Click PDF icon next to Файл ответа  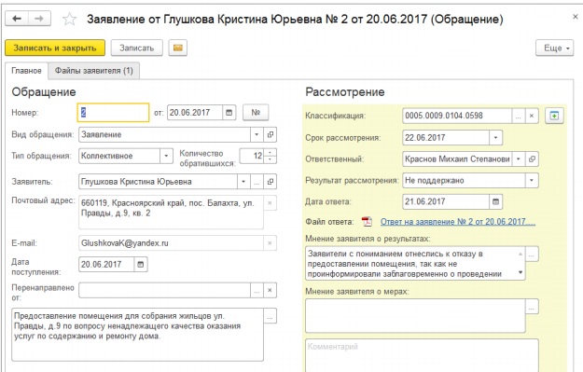[x=367, y=222]
